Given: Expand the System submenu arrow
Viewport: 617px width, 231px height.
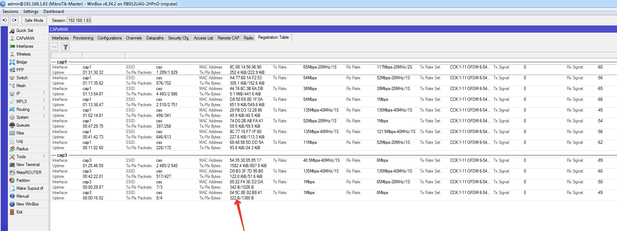Looking at the screenshot, I should click(x=44, y=117).
